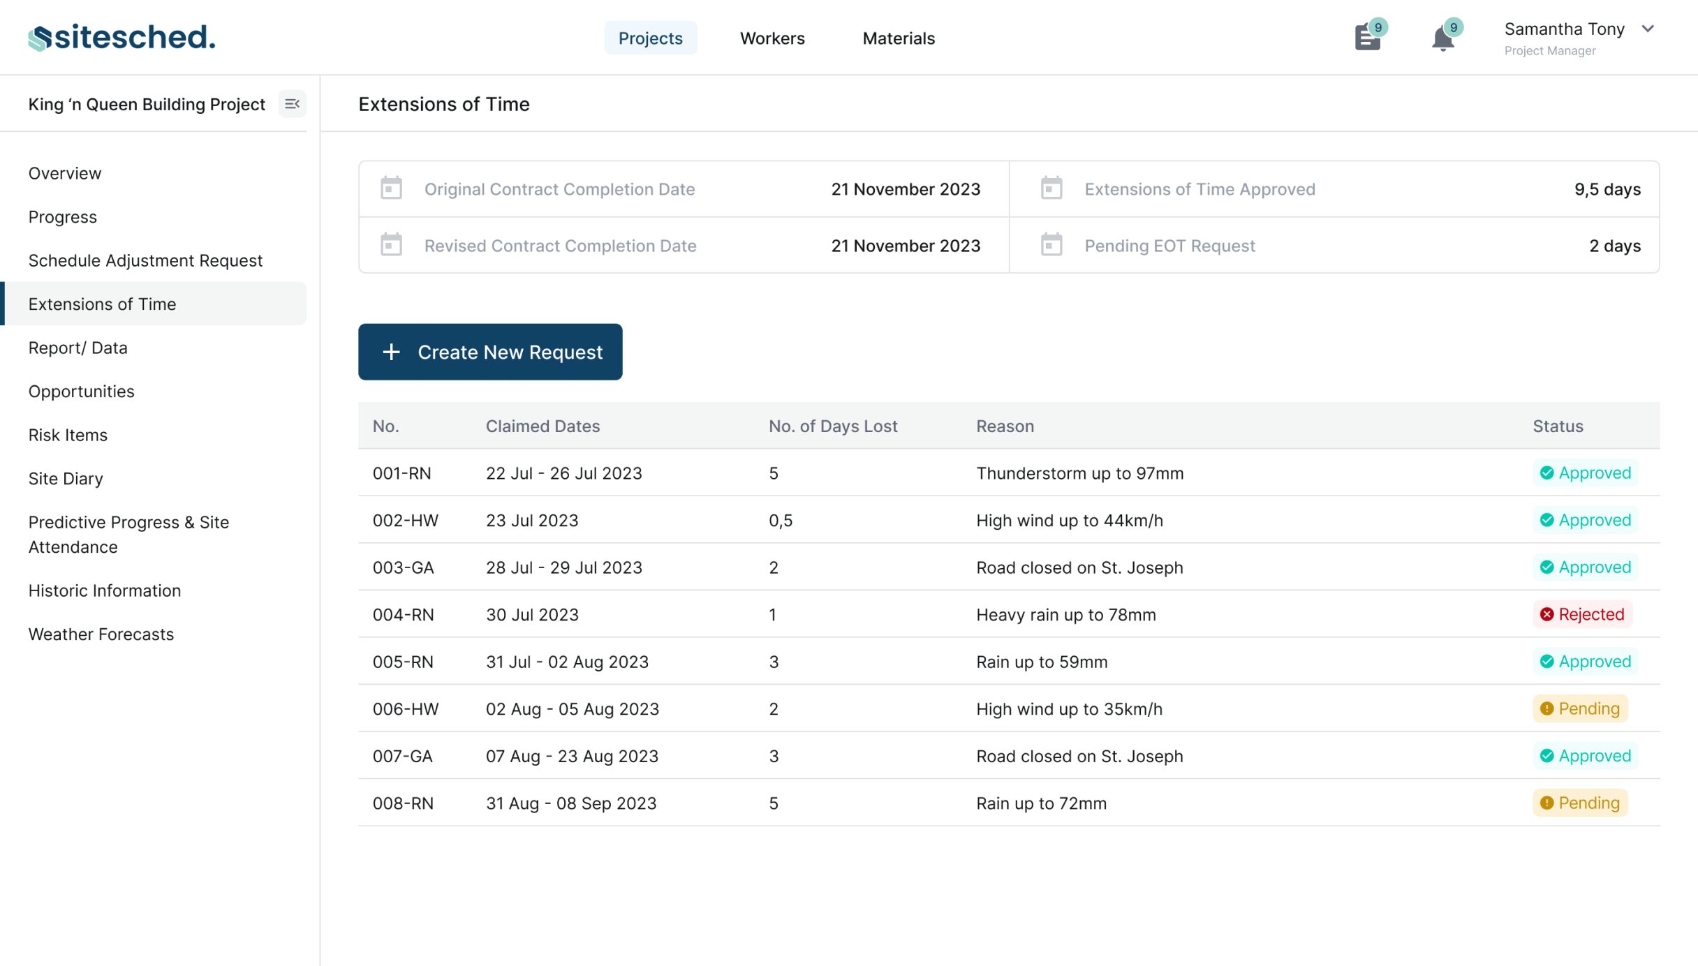Open Weather Forecasts section

pos(101,634)
